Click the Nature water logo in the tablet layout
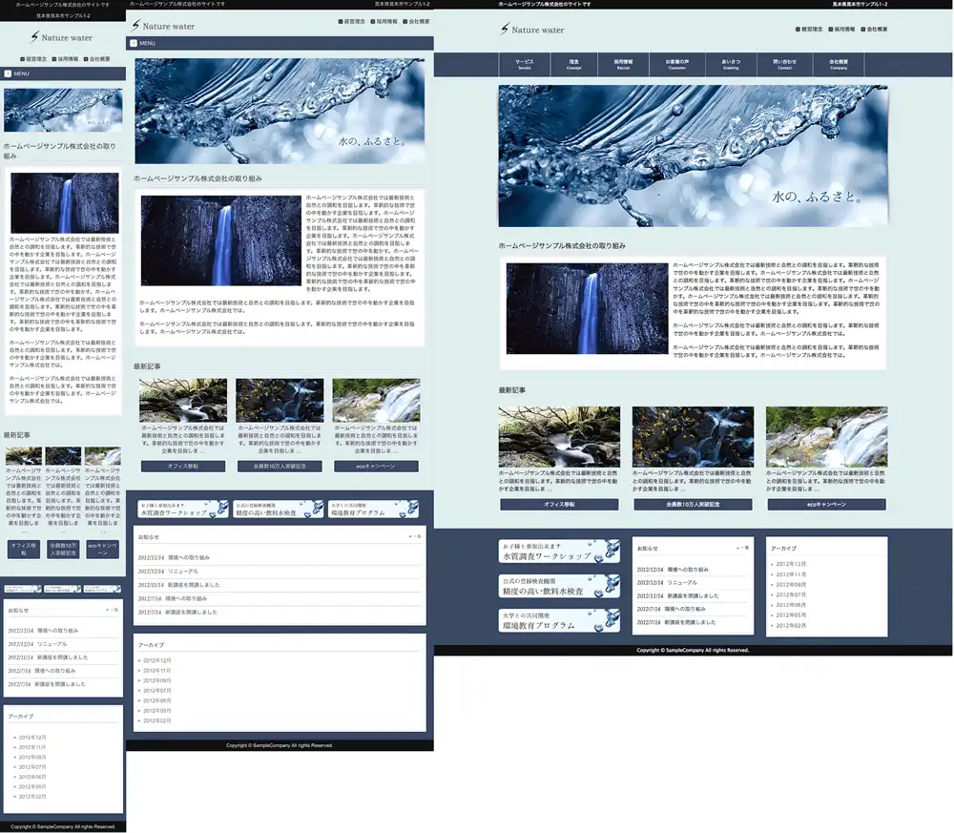 (162, 26)
